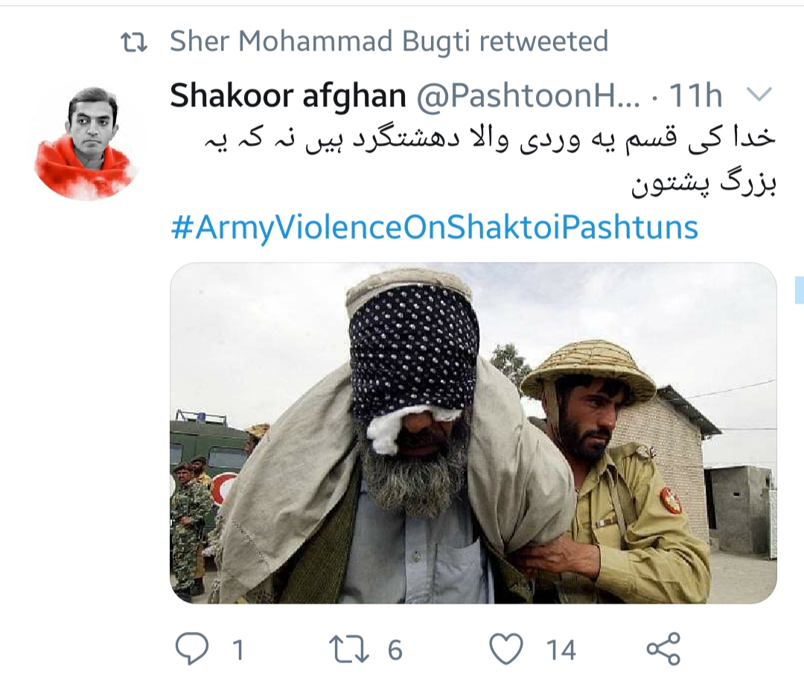Click the 11h tweet timestamp
804x693 pixels.
695,95
